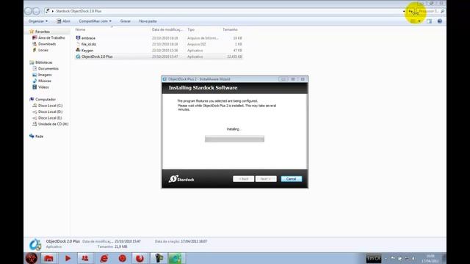
Task: Click the Explorer Forward navigation arrow
Action: 36,12
